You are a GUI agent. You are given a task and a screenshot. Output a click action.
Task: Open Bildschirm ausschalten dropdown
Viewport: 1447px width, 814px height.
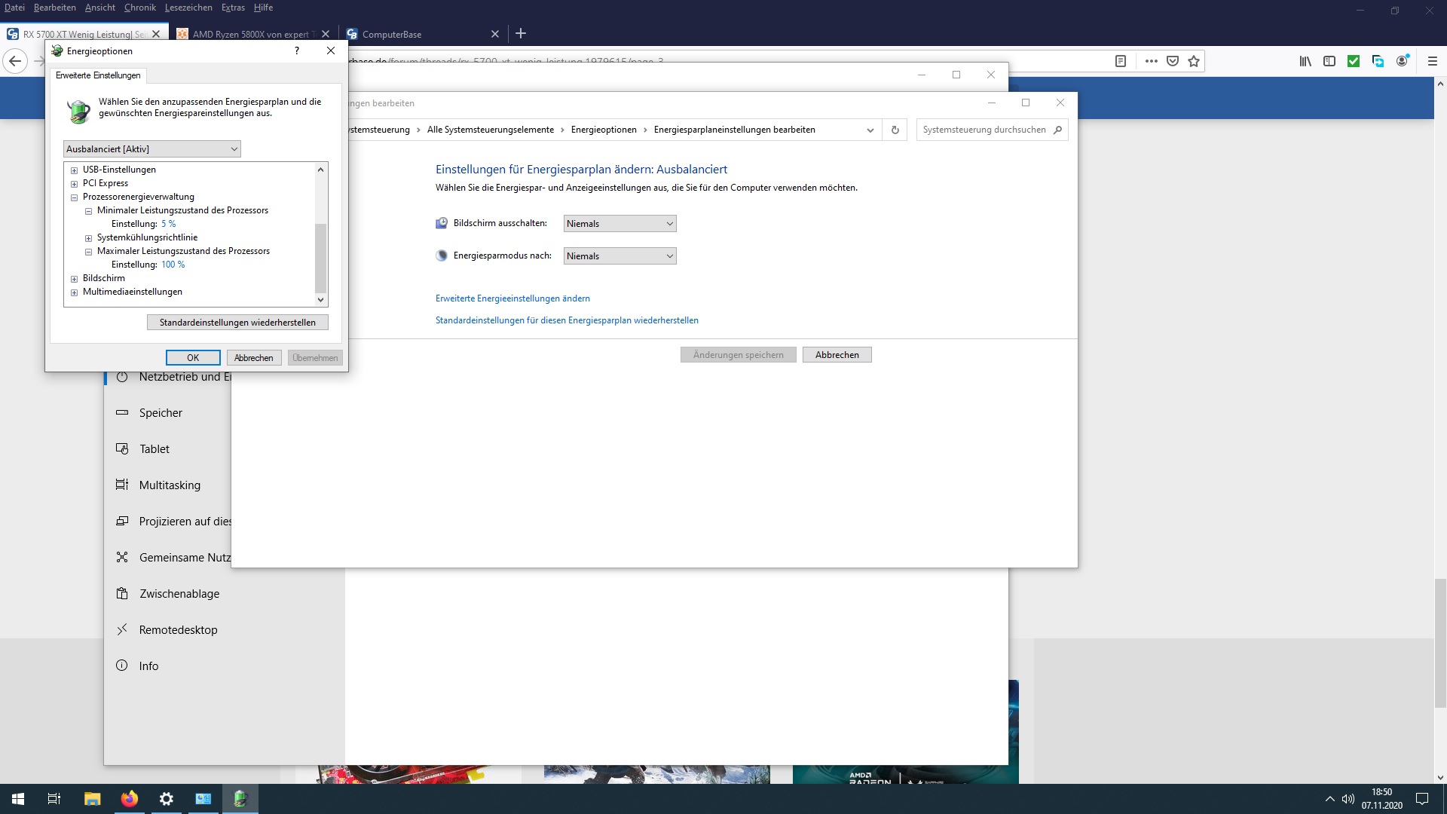[619, 224]
